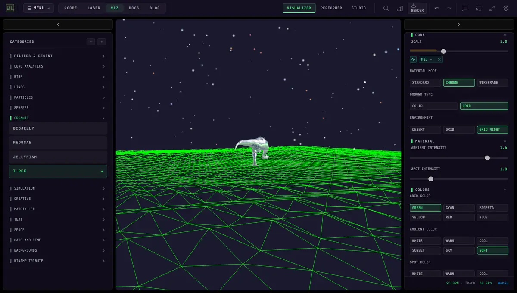Viewport: 517px width, 293px height.
Task: Select the Performer mode
Action: click(331, 8)
